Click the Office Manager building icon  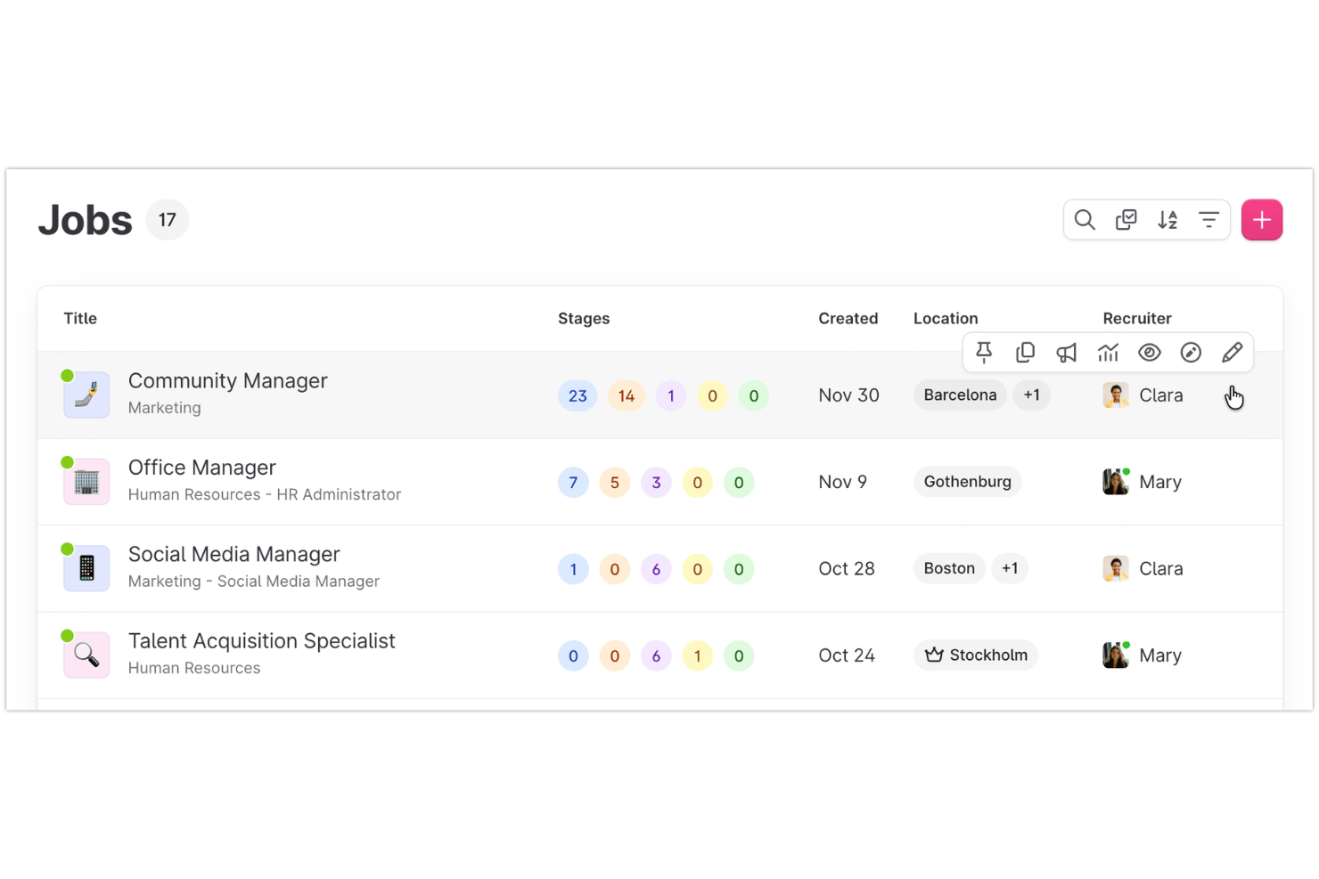pos(86,482)
